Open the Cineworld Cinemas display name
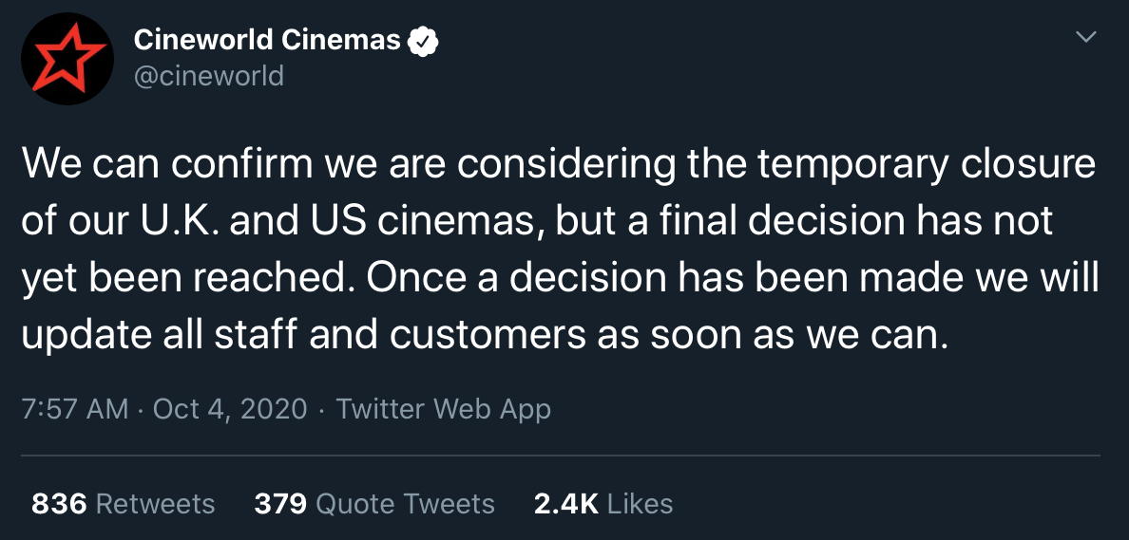 [266, 40]
